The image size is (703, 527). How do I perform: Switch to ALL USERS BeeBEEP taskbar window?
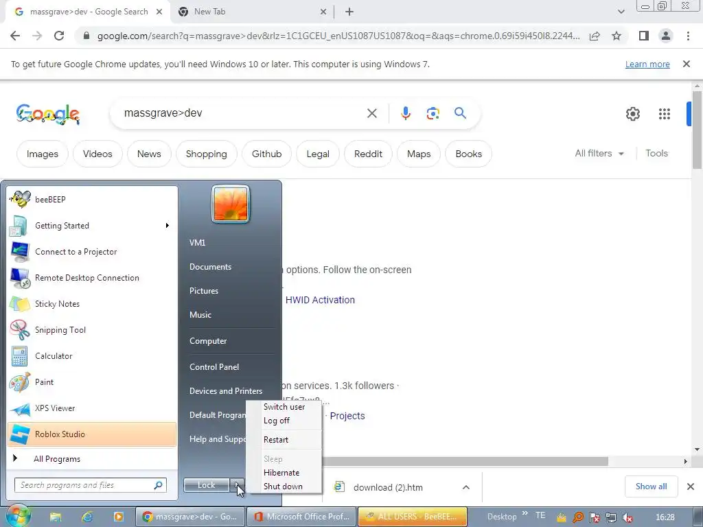click(x=413, y=517)
